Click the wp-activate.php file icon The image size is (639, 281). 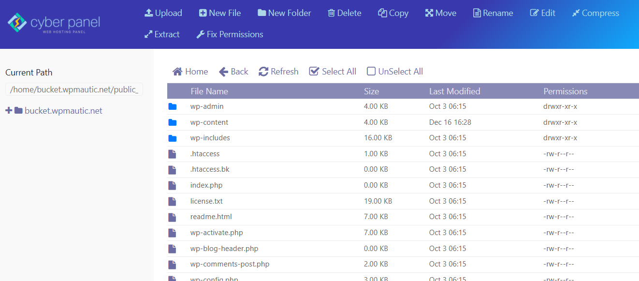172,233
